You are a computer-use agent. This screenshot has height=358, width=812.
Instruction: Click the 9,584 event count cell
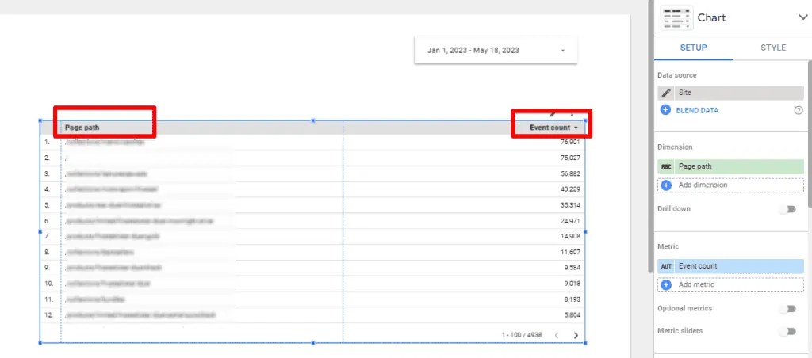[572, 268]
